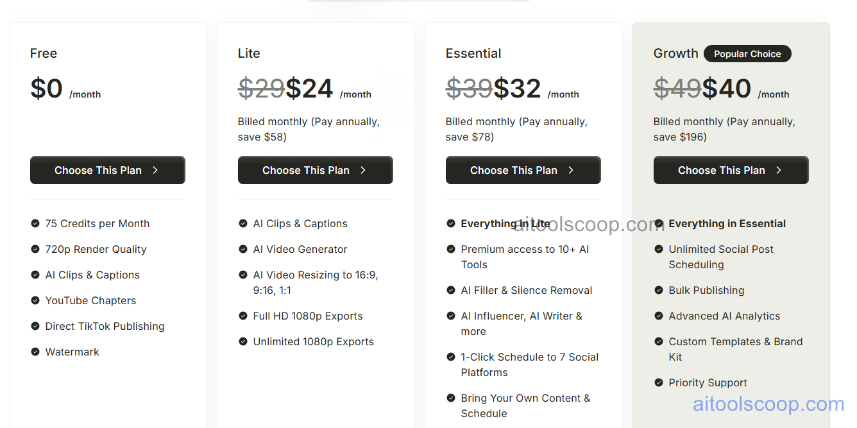Click checkmark icon next to "Everything in Essential"

click(659, 223)
